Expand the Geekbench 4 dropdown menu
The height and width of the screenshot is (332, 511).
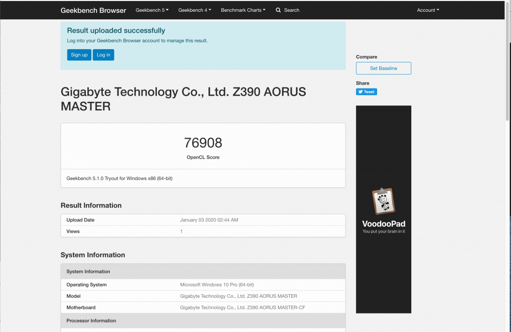tap(195, 10)
